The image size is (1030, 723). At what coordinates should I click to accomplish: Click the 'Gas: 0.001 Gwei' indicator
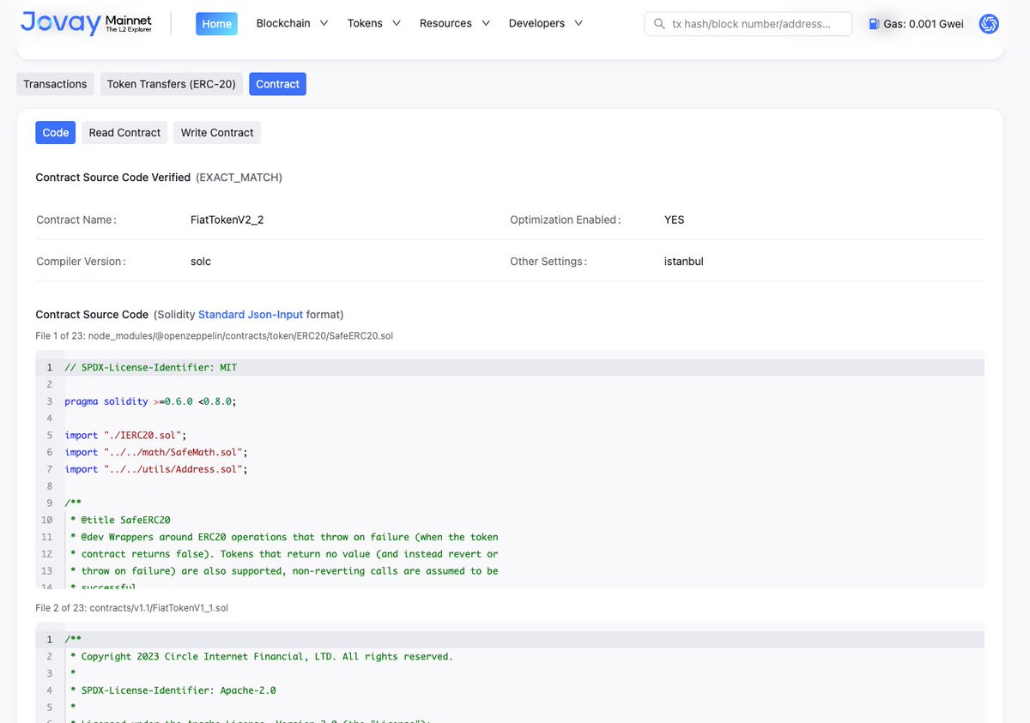(x=915, y=23)
